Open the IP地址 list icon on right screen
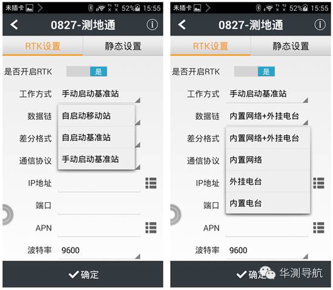 [318, 183]
